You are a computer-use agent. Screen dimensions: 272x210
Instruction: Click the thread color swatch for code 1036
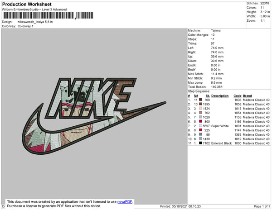coord(200,100)
